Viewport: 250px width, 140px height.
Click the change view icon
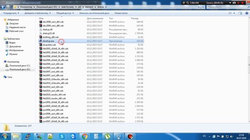pos(230,13)
